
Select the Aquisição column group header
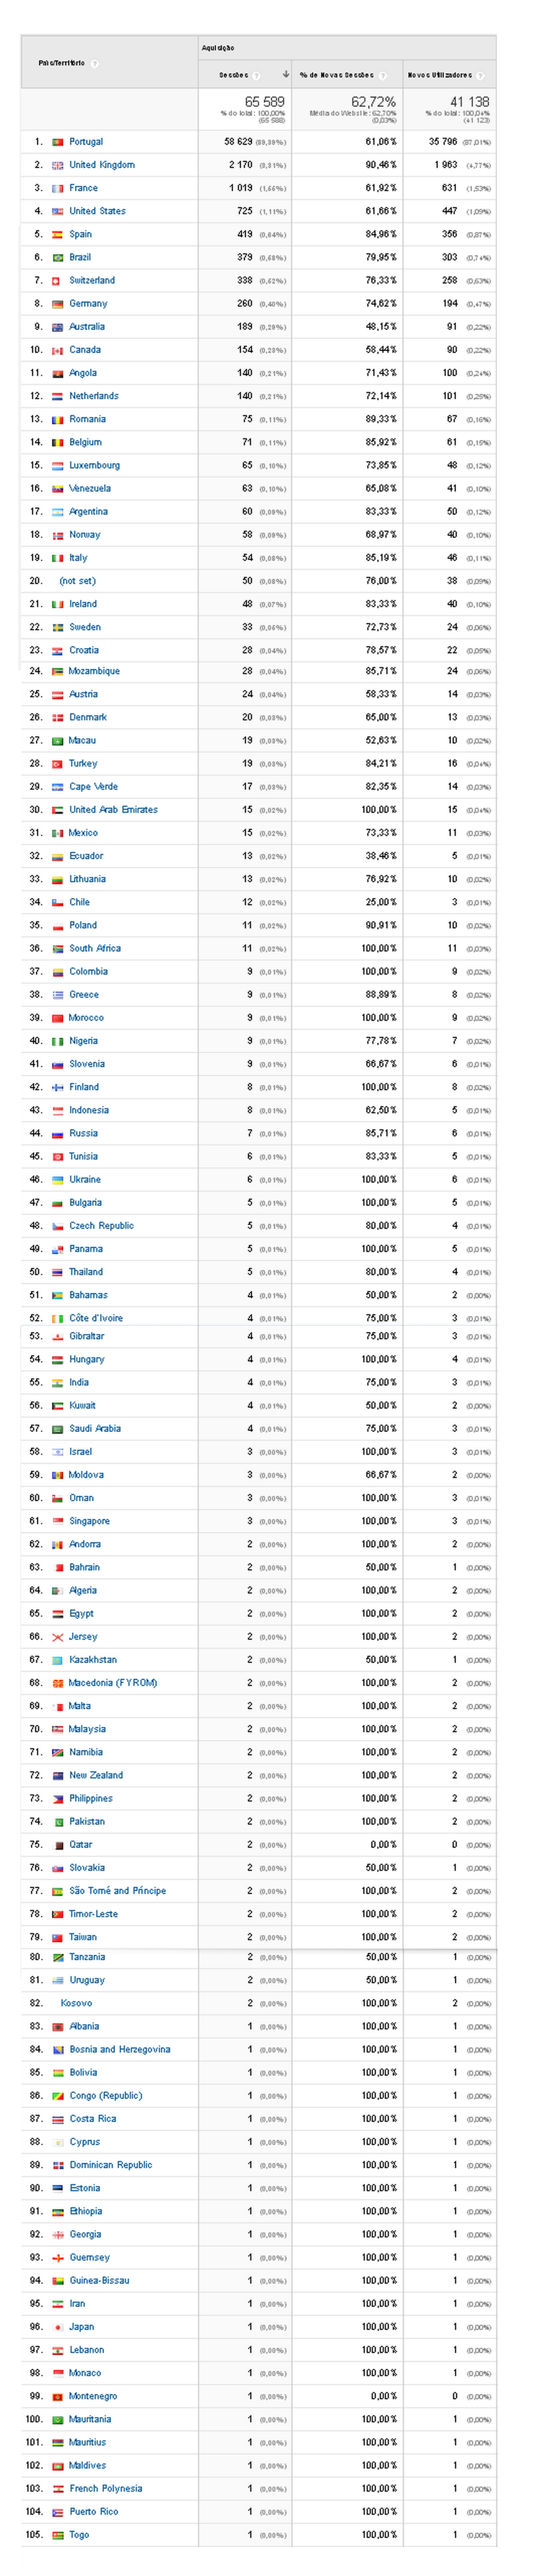pyautogui.click(x=218, y=48)
